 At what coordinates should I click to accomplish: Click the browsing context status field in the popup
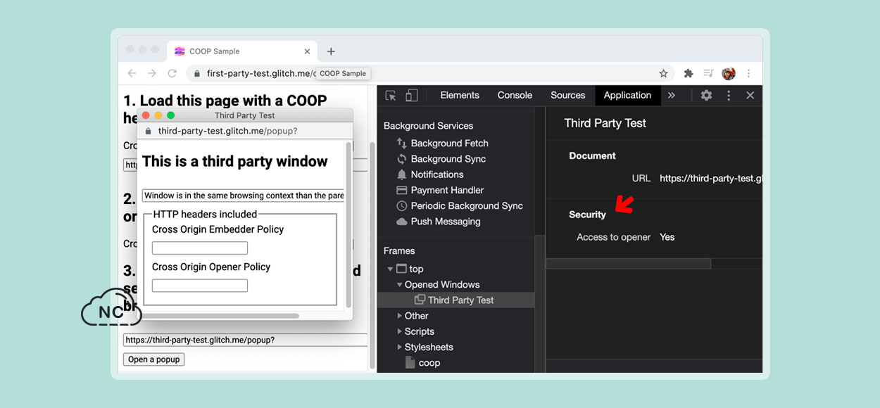[243, 196]
